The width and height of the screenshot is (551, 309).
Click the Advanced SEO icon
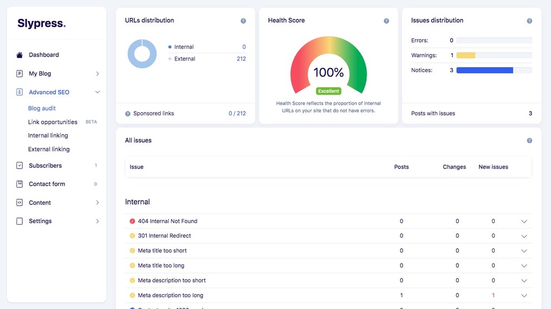click(x=19, y=92)
